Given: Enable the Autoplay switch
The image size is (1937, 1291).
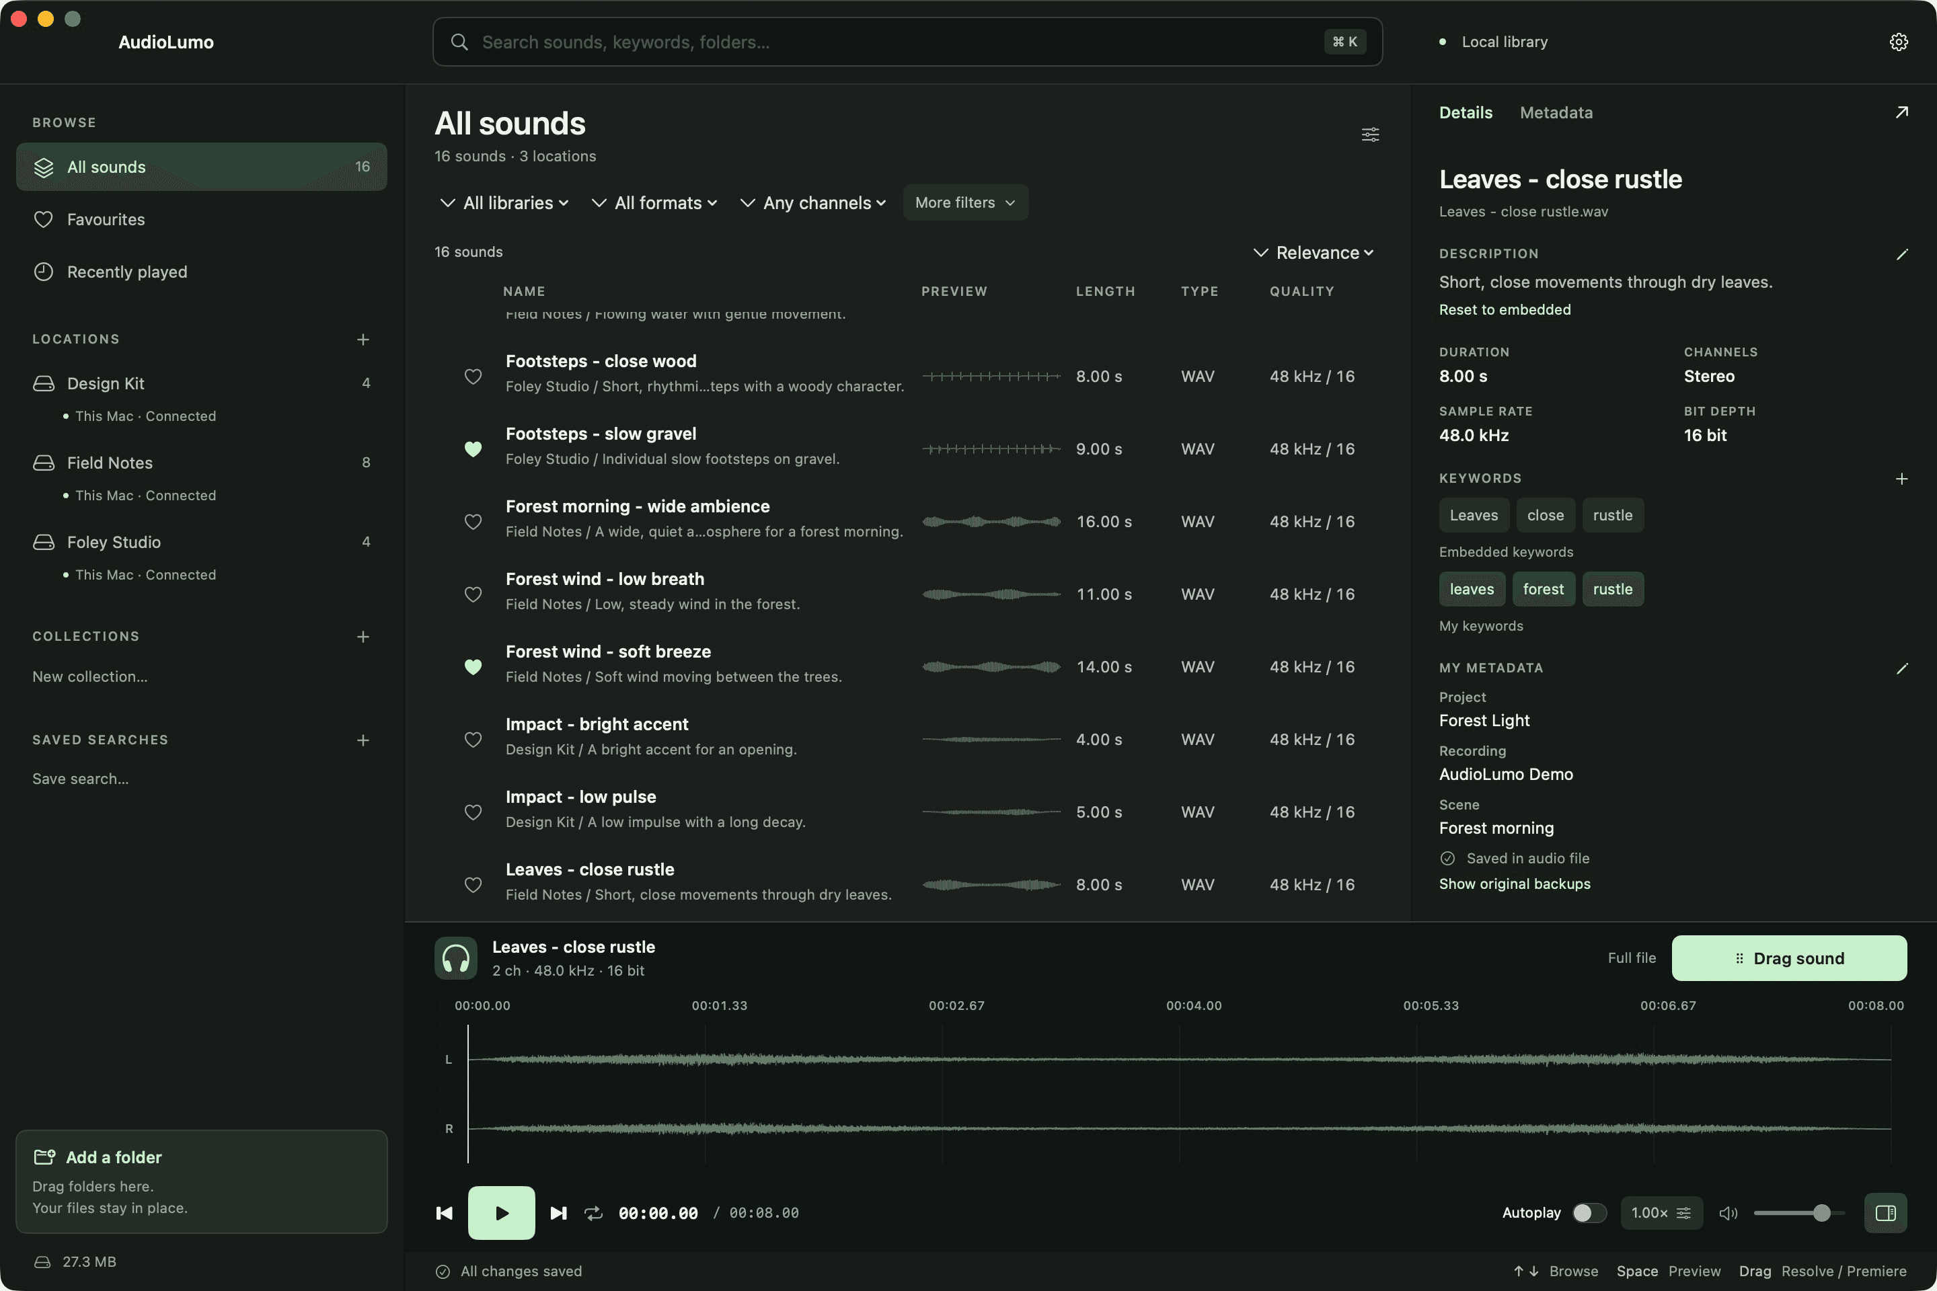Looking at the screenshot, I should click(1589, 1213).
